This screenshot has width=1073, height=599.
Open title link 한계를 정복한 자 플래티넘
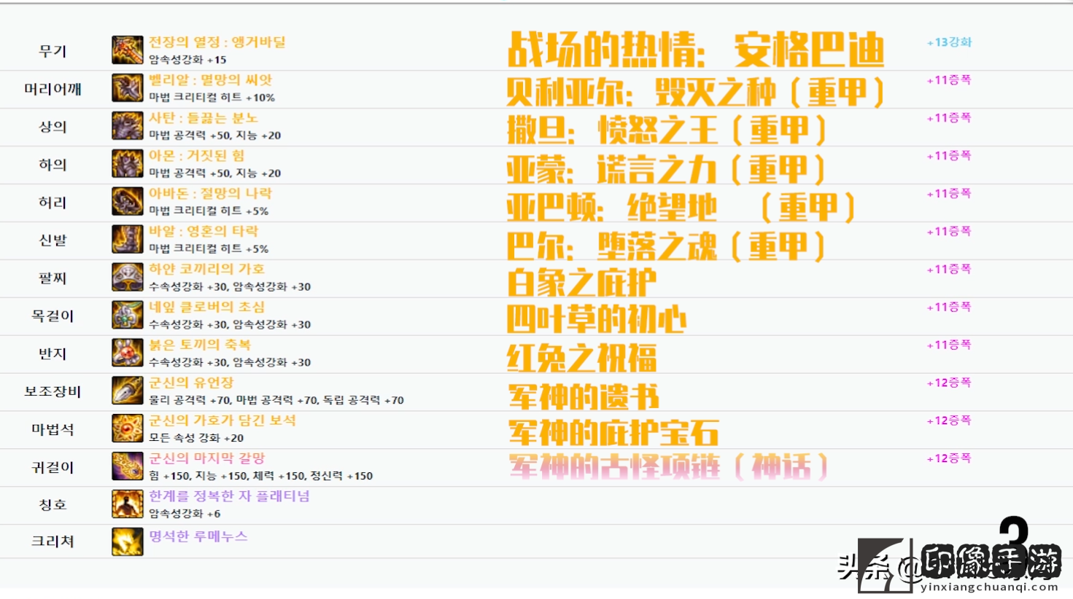pyautogui.click(x=229, y=497)
